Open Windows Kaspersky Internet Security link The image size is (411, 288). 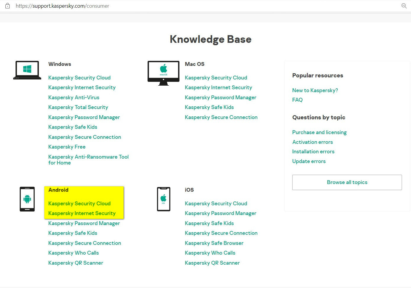click(x=82, y=87)
